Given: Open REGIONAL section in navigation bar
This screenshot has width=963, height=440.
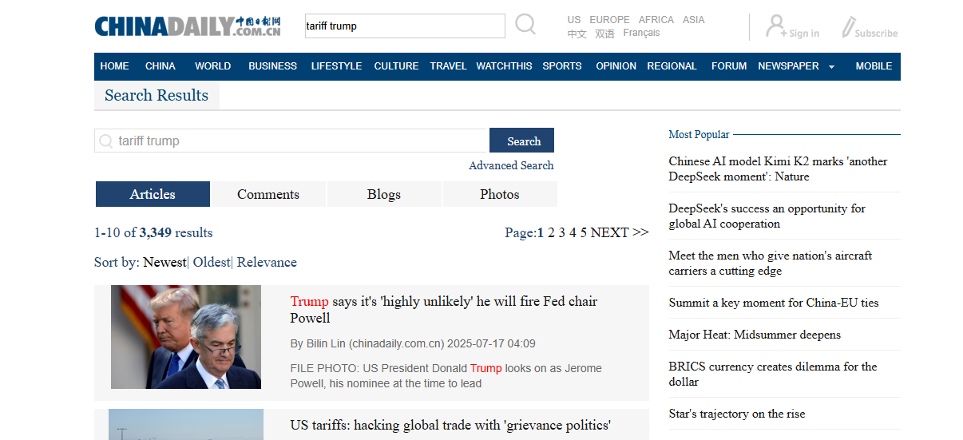Looking at the screenshot, I should [x=672, y=66].
